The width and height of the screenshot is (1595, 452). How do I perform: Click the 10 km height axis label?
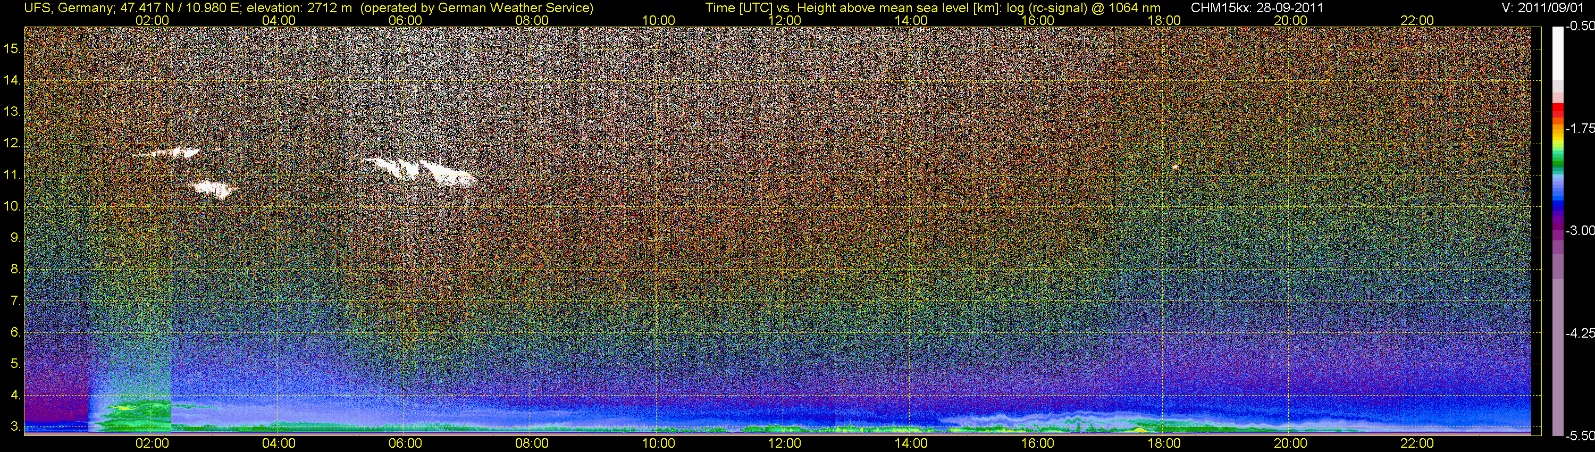click(12, 206)
